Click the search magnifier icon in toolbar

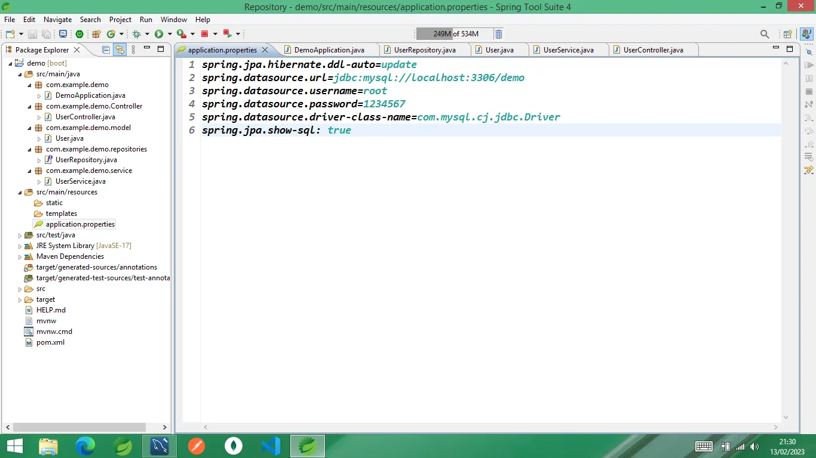click(765, 34)
